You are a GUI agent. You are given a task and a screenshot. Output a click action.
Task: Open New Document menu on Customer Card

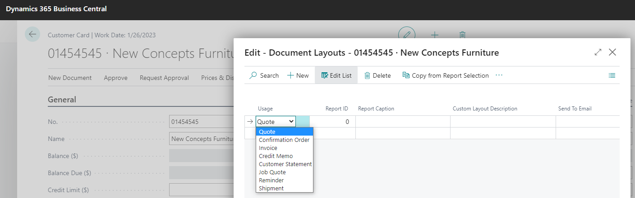pyautogui.click(x=70, y=78)
